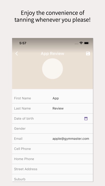The height and width of the screenshot is (186, 105).
Task: Tap the Home Phone field
Action: (x=52, y=159)
